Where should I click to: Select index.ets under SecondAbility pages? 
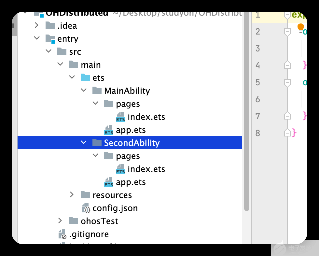pyautogui.click(x=146, y=169)
